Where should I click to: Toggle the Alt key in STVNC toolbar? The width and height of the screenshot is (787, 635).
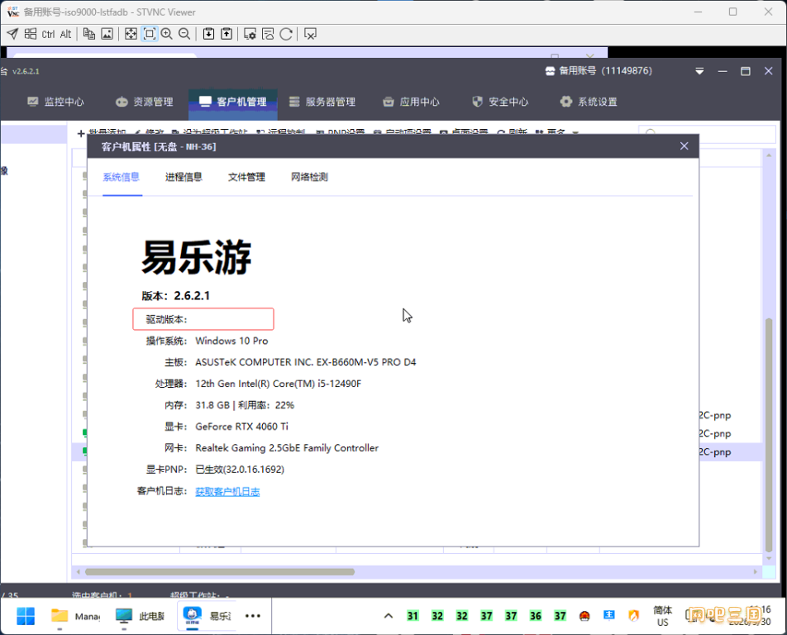pyautogui.click(x=66, y=34)
